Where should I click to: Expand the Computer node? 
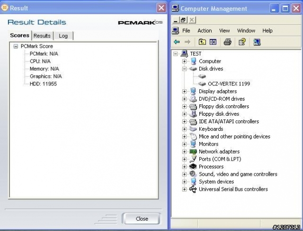click(184, 61)
